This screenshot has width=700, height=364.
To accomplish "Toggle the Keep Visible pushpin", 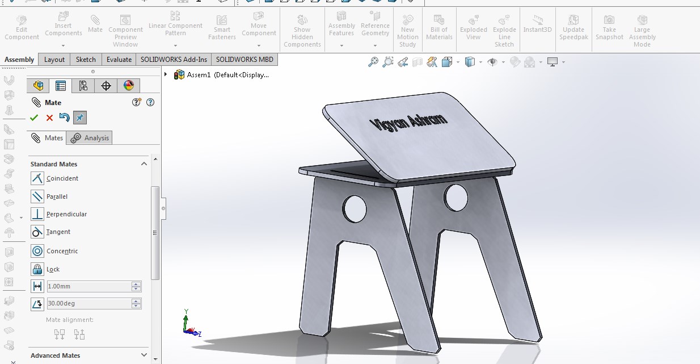I will point(79,118).
